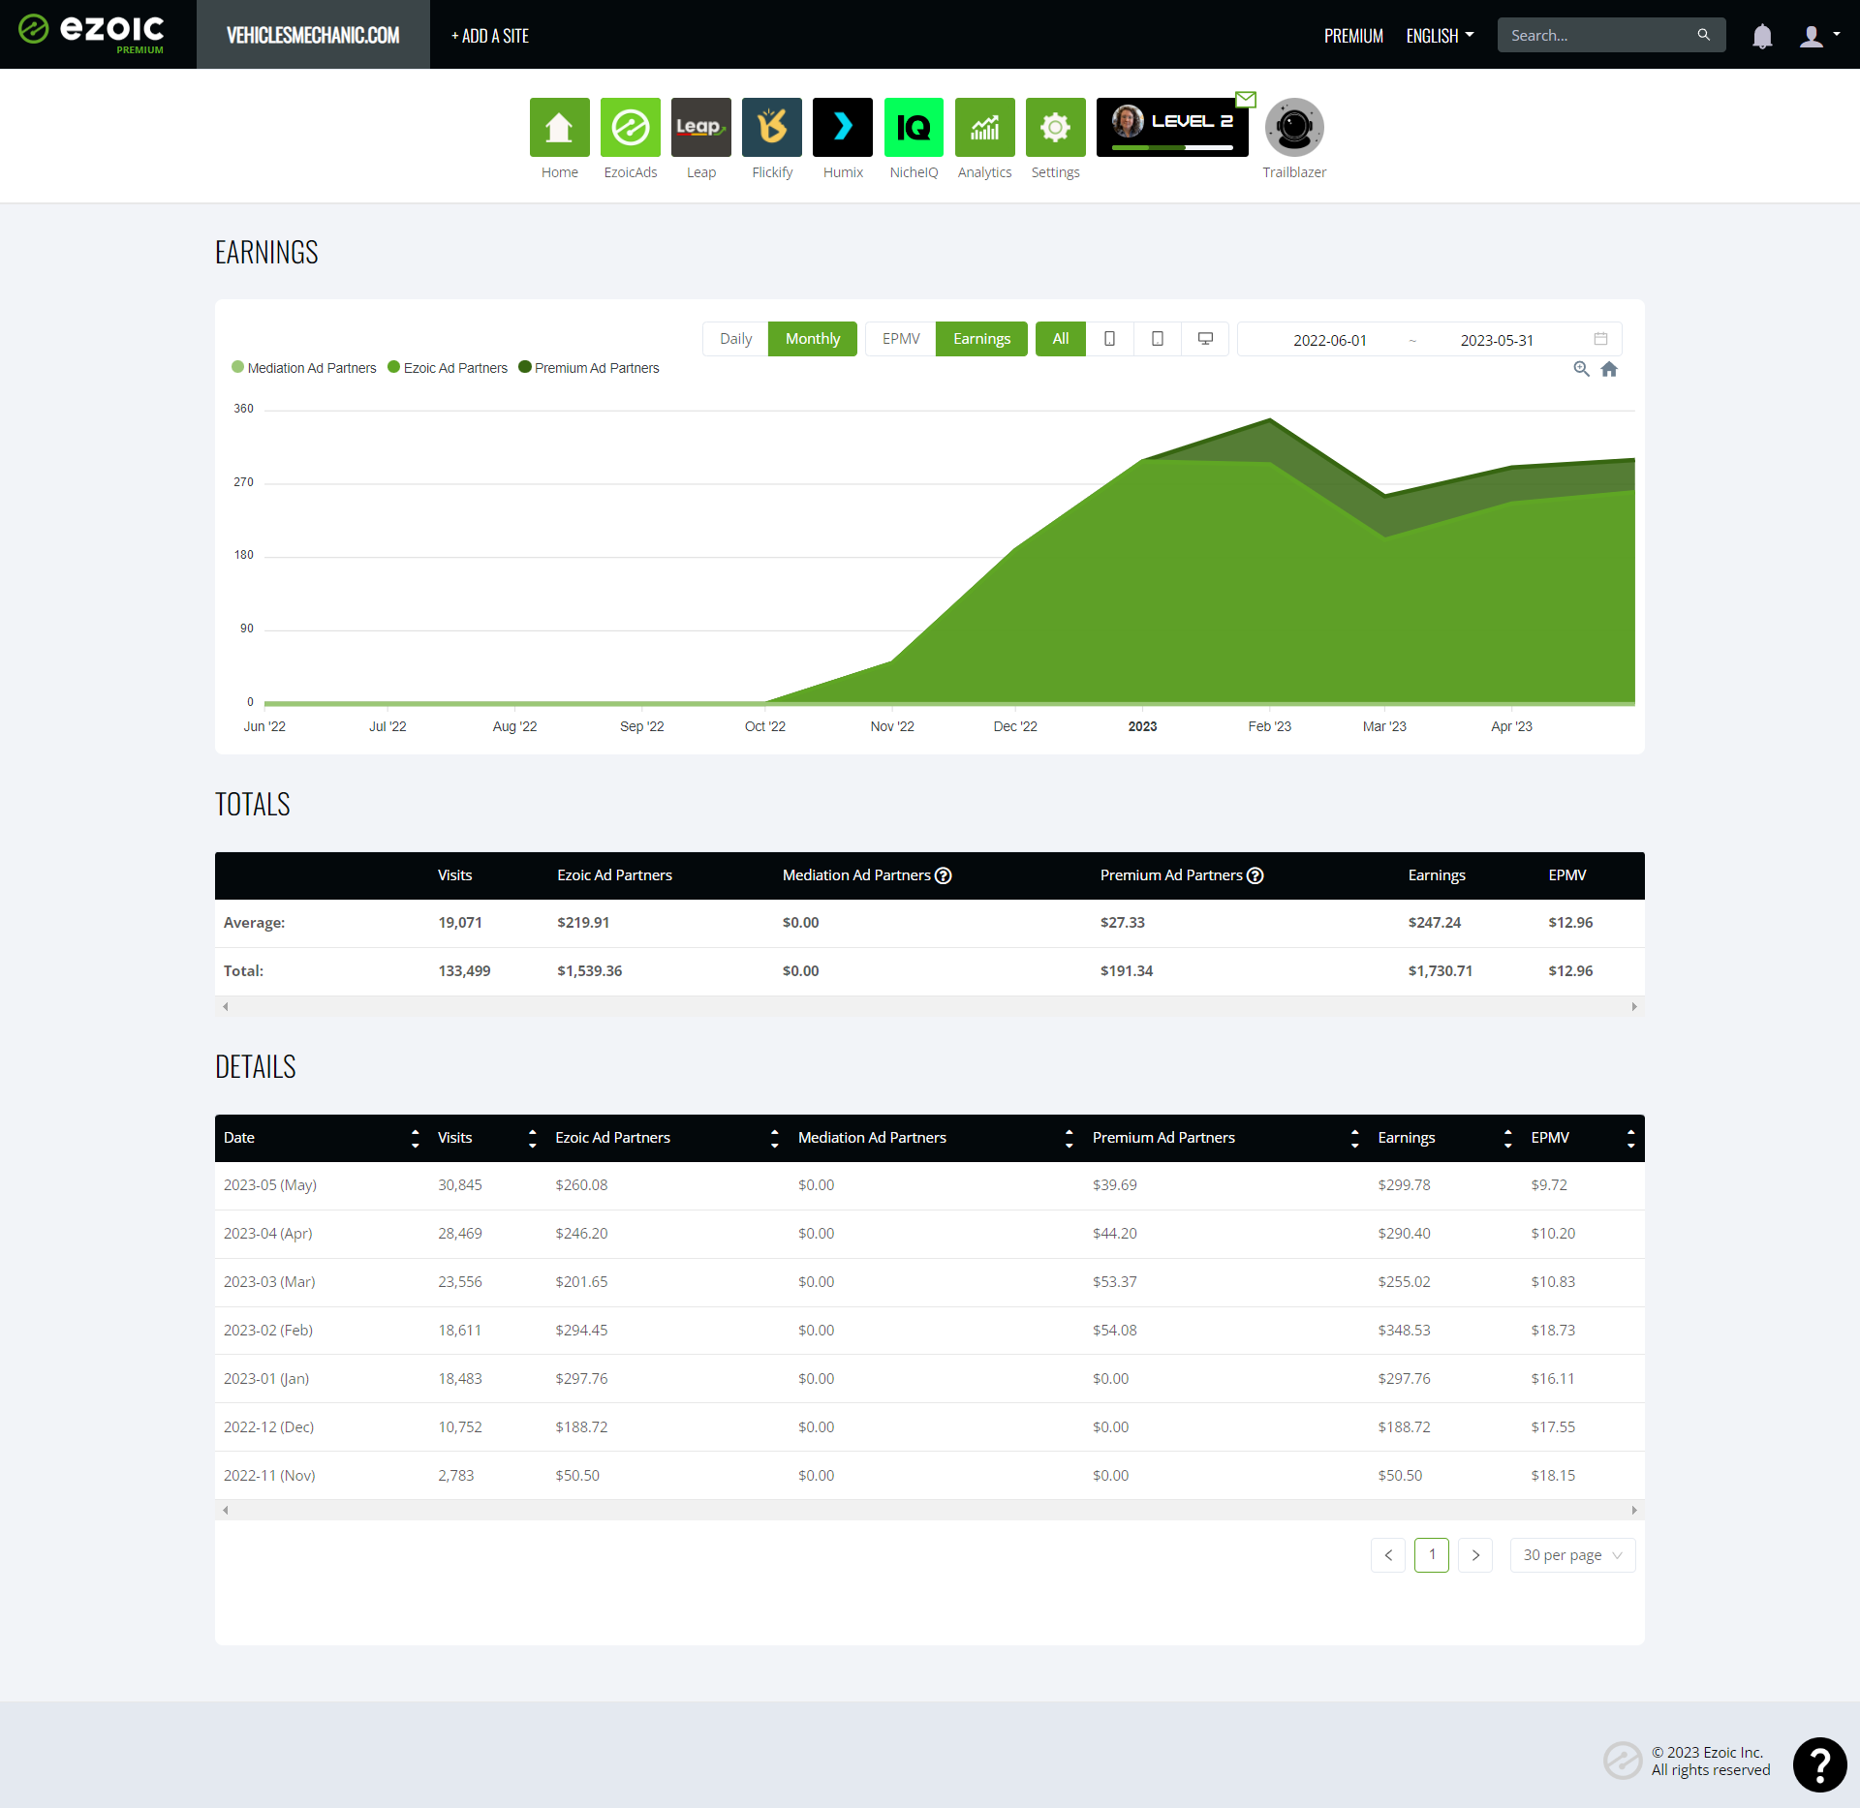Toggle Premium Ad Partners legend series
The width and height of the screenshot is (1860, 1808).
pyautogui.click(x=589, y=368)
